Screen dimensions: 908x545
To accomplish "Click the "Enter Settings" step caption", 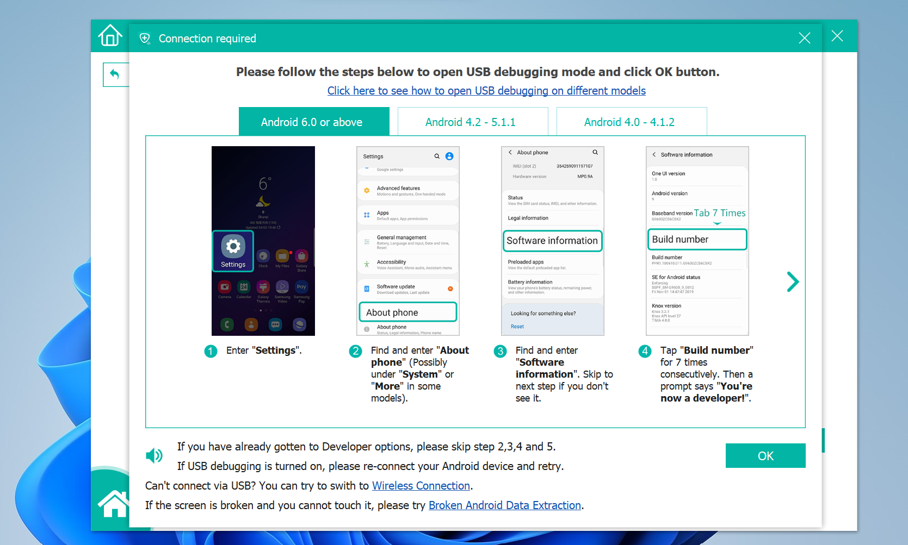I will point(264,350).
